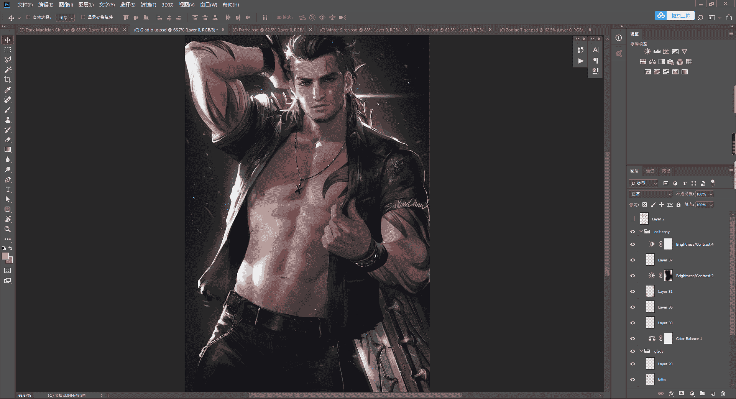Open the 图像(I) menu

coord(66,5)
